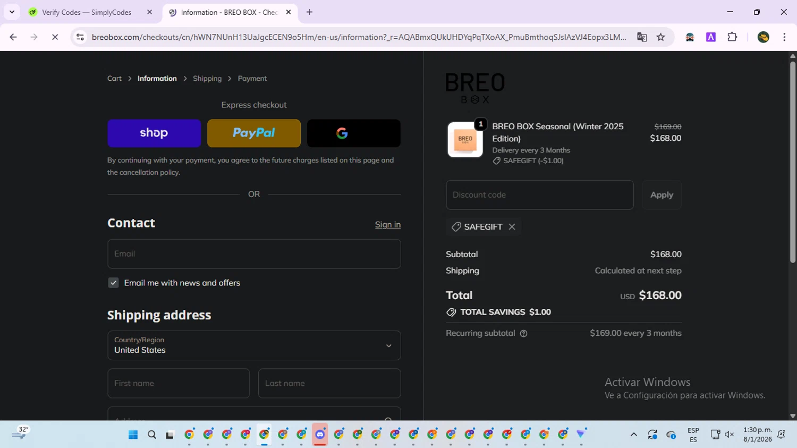Screen dimensions: 797x448
Task: Click the page vertical scrollbar
Action: coord(792,162)
